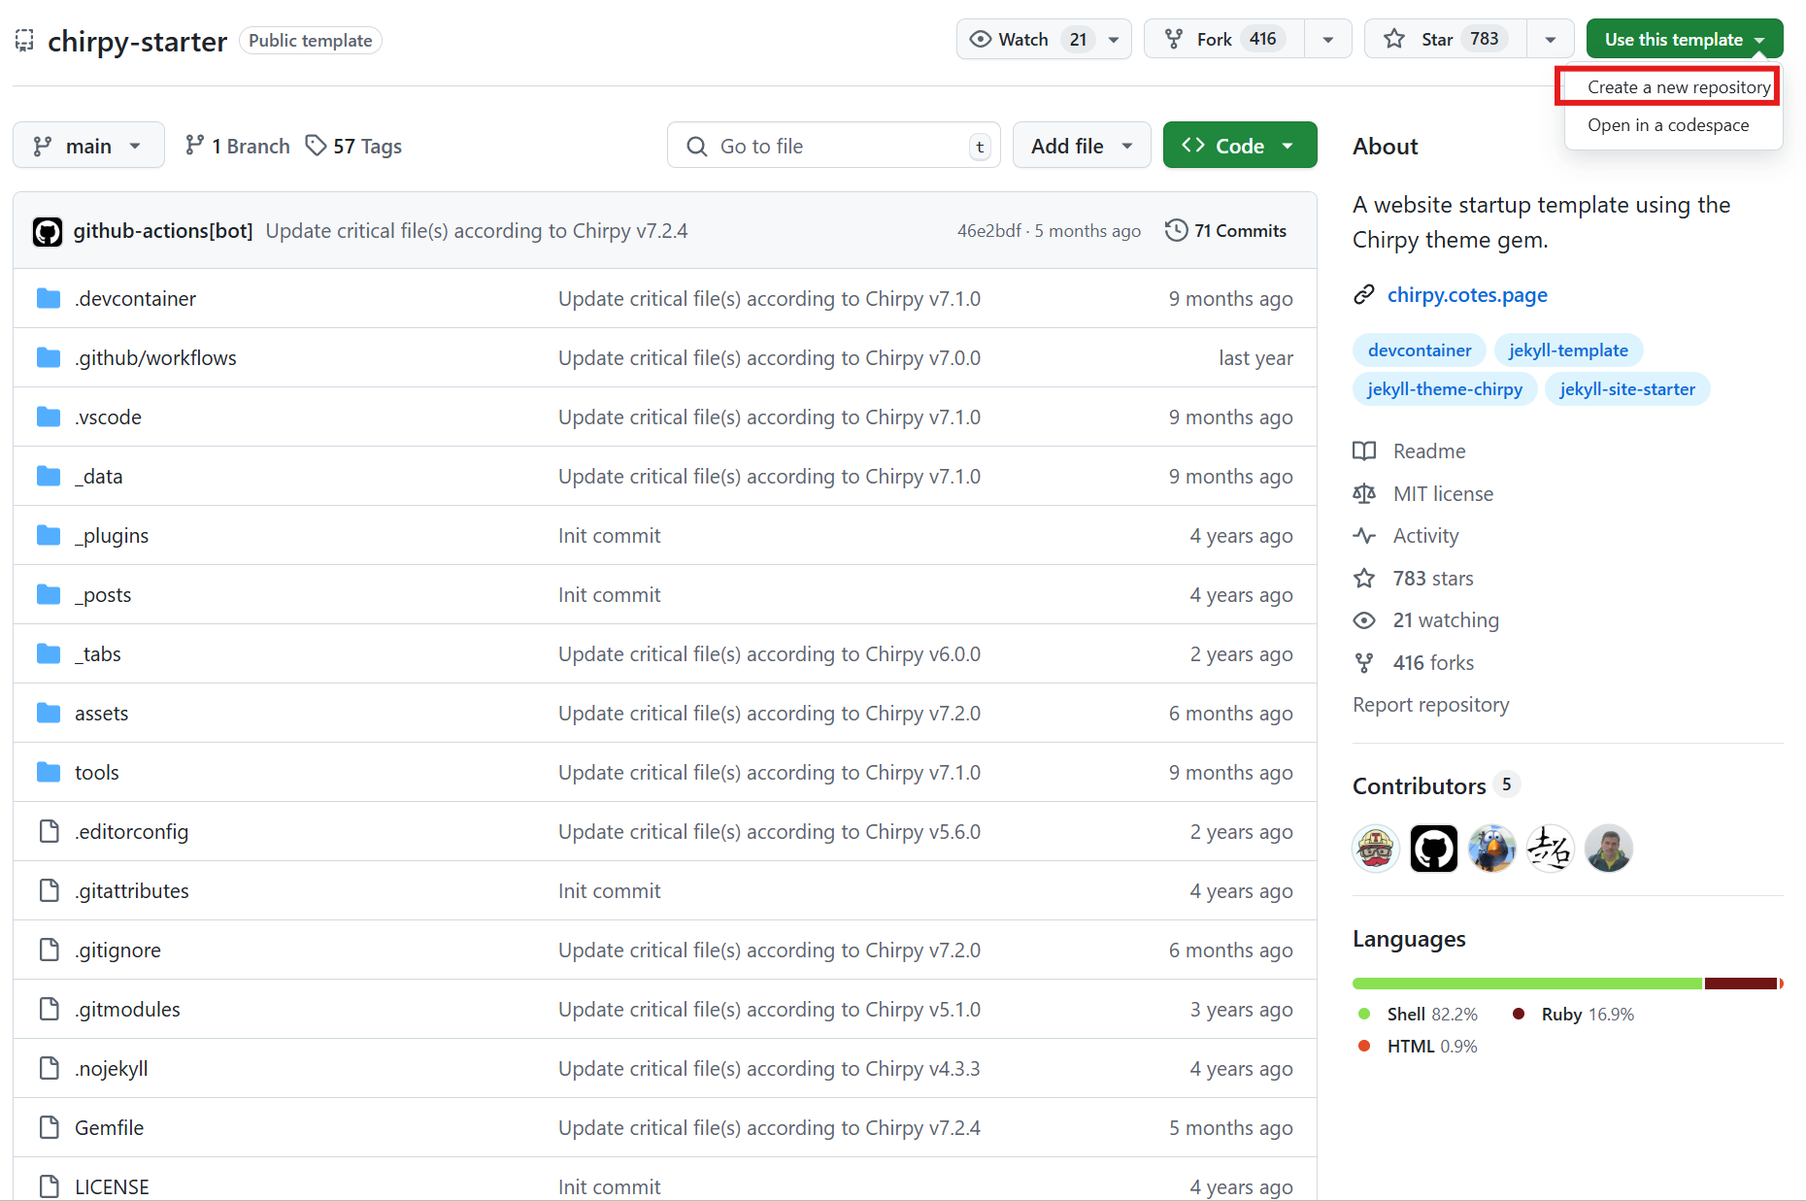Open the chirpy.cotes.page website link
The width and height of the screenshot is (1806, 1201).
[1466, 295]
